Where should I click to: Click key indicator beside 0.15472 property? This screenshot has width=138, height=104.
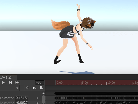tap(37, 98)
